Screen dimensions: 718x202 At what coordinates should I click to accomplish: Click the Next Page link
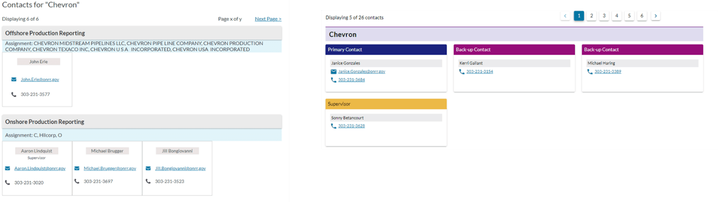tap(268, 19)
